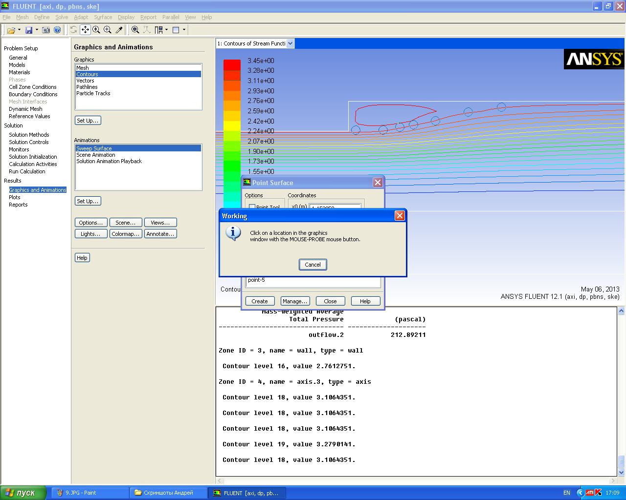Select Pathlines in Graphics list
The height and width of the screenshot is (500, 626).
138,87
